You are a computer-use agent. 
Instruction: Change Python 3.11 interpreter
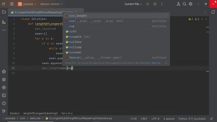192,119
